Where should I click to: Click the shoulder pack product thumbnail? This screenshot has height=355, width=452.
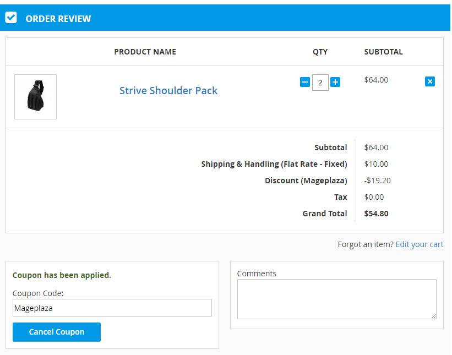(x=35, y=97)
